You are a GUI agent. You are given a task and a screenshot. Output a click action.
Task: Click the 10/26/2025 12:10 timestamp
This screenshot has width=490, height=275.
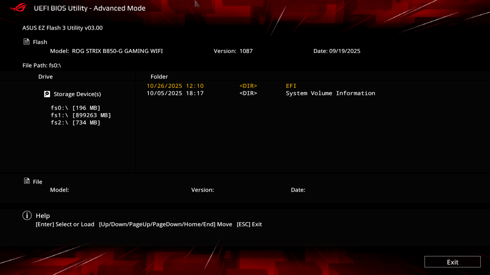(175, 86)
